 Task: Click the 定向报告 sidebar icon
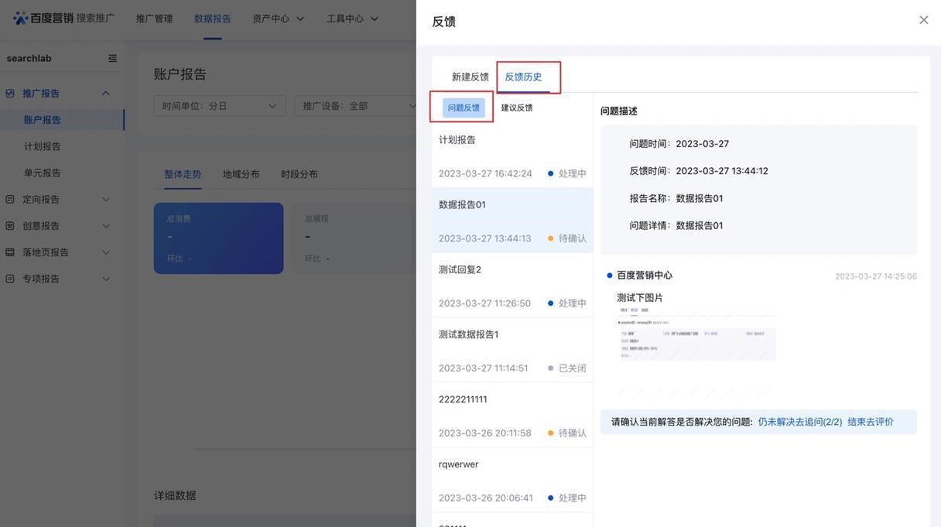[10, 199]
